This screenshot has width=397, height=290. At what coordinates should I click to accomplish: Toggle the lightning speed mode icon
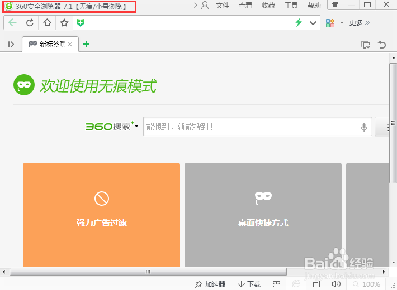tap(299, 23)
